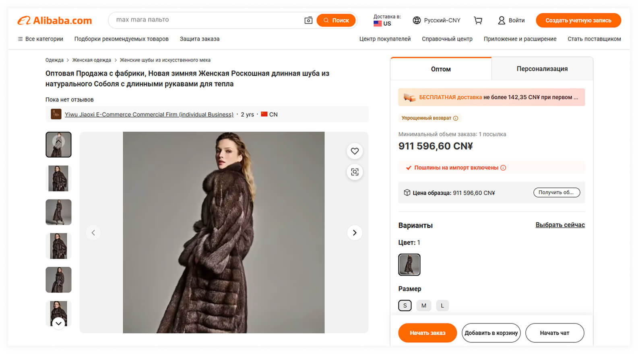Expand Все категории menu

pos(40,39)
